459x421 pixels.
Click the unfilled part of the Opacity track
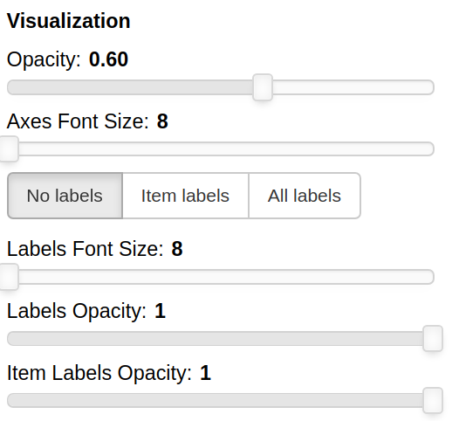point(353,87)
